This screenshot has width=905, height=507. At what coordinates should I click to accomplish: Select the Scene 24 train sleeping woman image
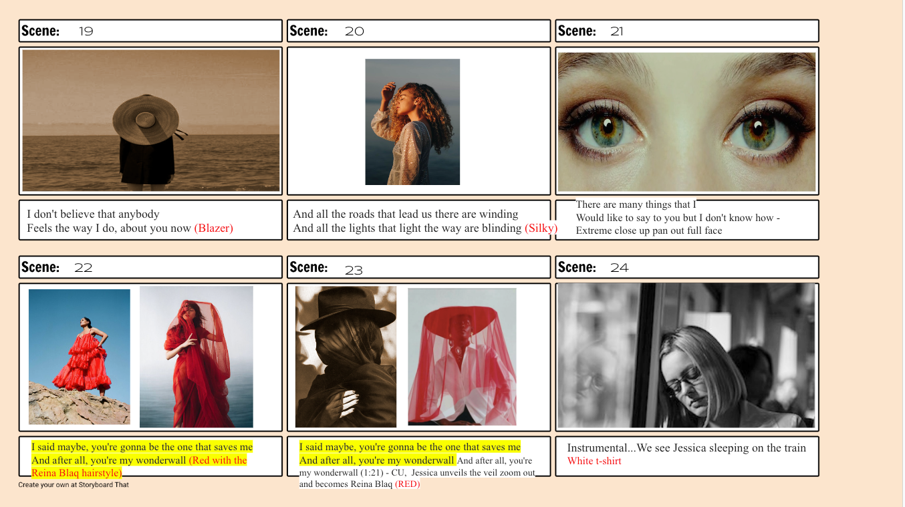click(686, 356)
